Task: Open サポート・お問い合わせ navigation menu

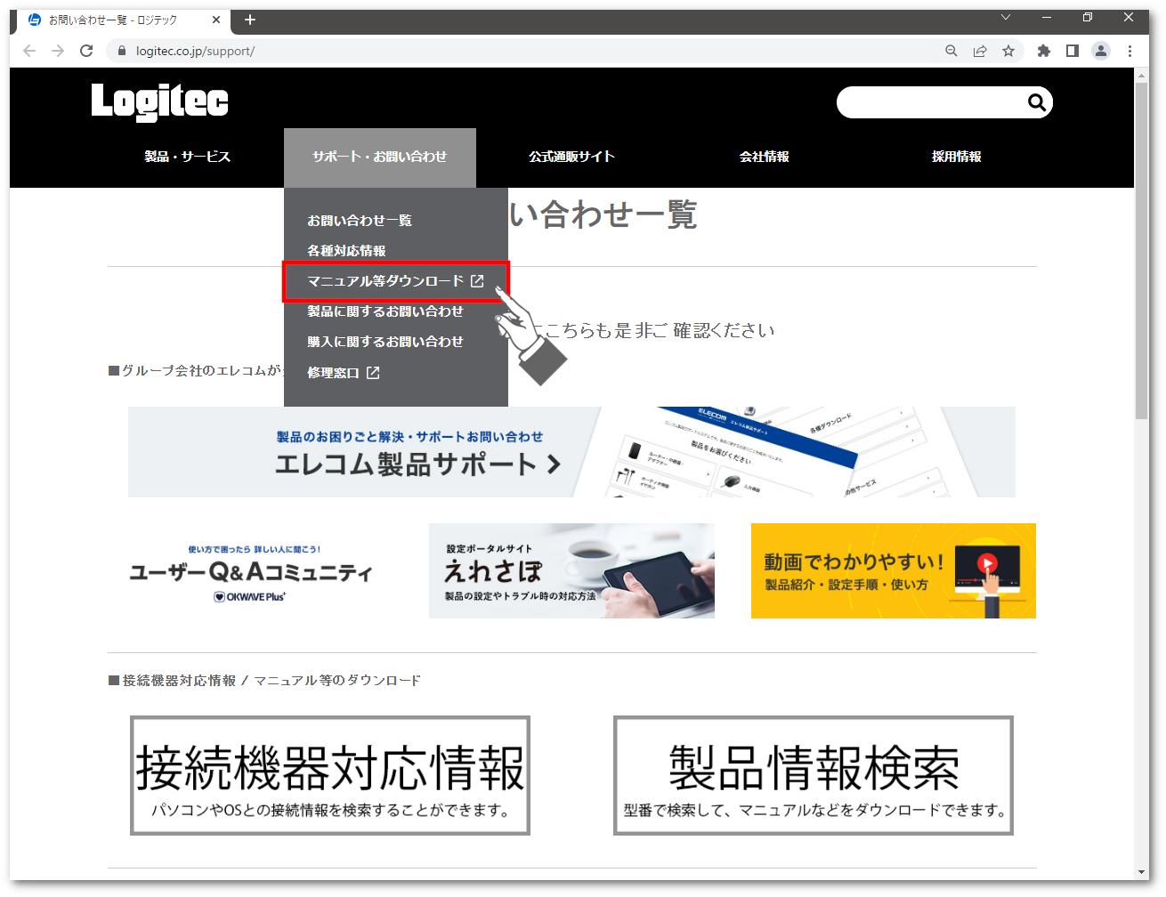Action: coord(380,158)
